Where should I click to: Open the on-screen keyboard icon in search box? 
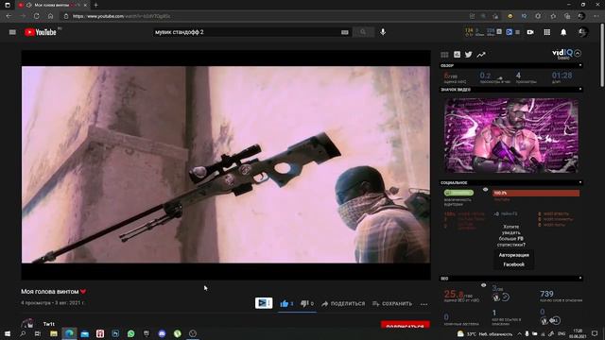344,32
